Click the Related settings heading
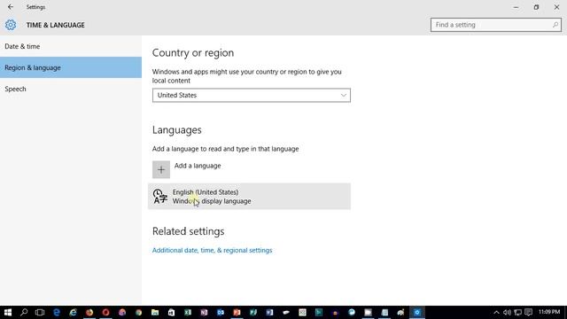567x319 pixels. [x=188, y=231]
